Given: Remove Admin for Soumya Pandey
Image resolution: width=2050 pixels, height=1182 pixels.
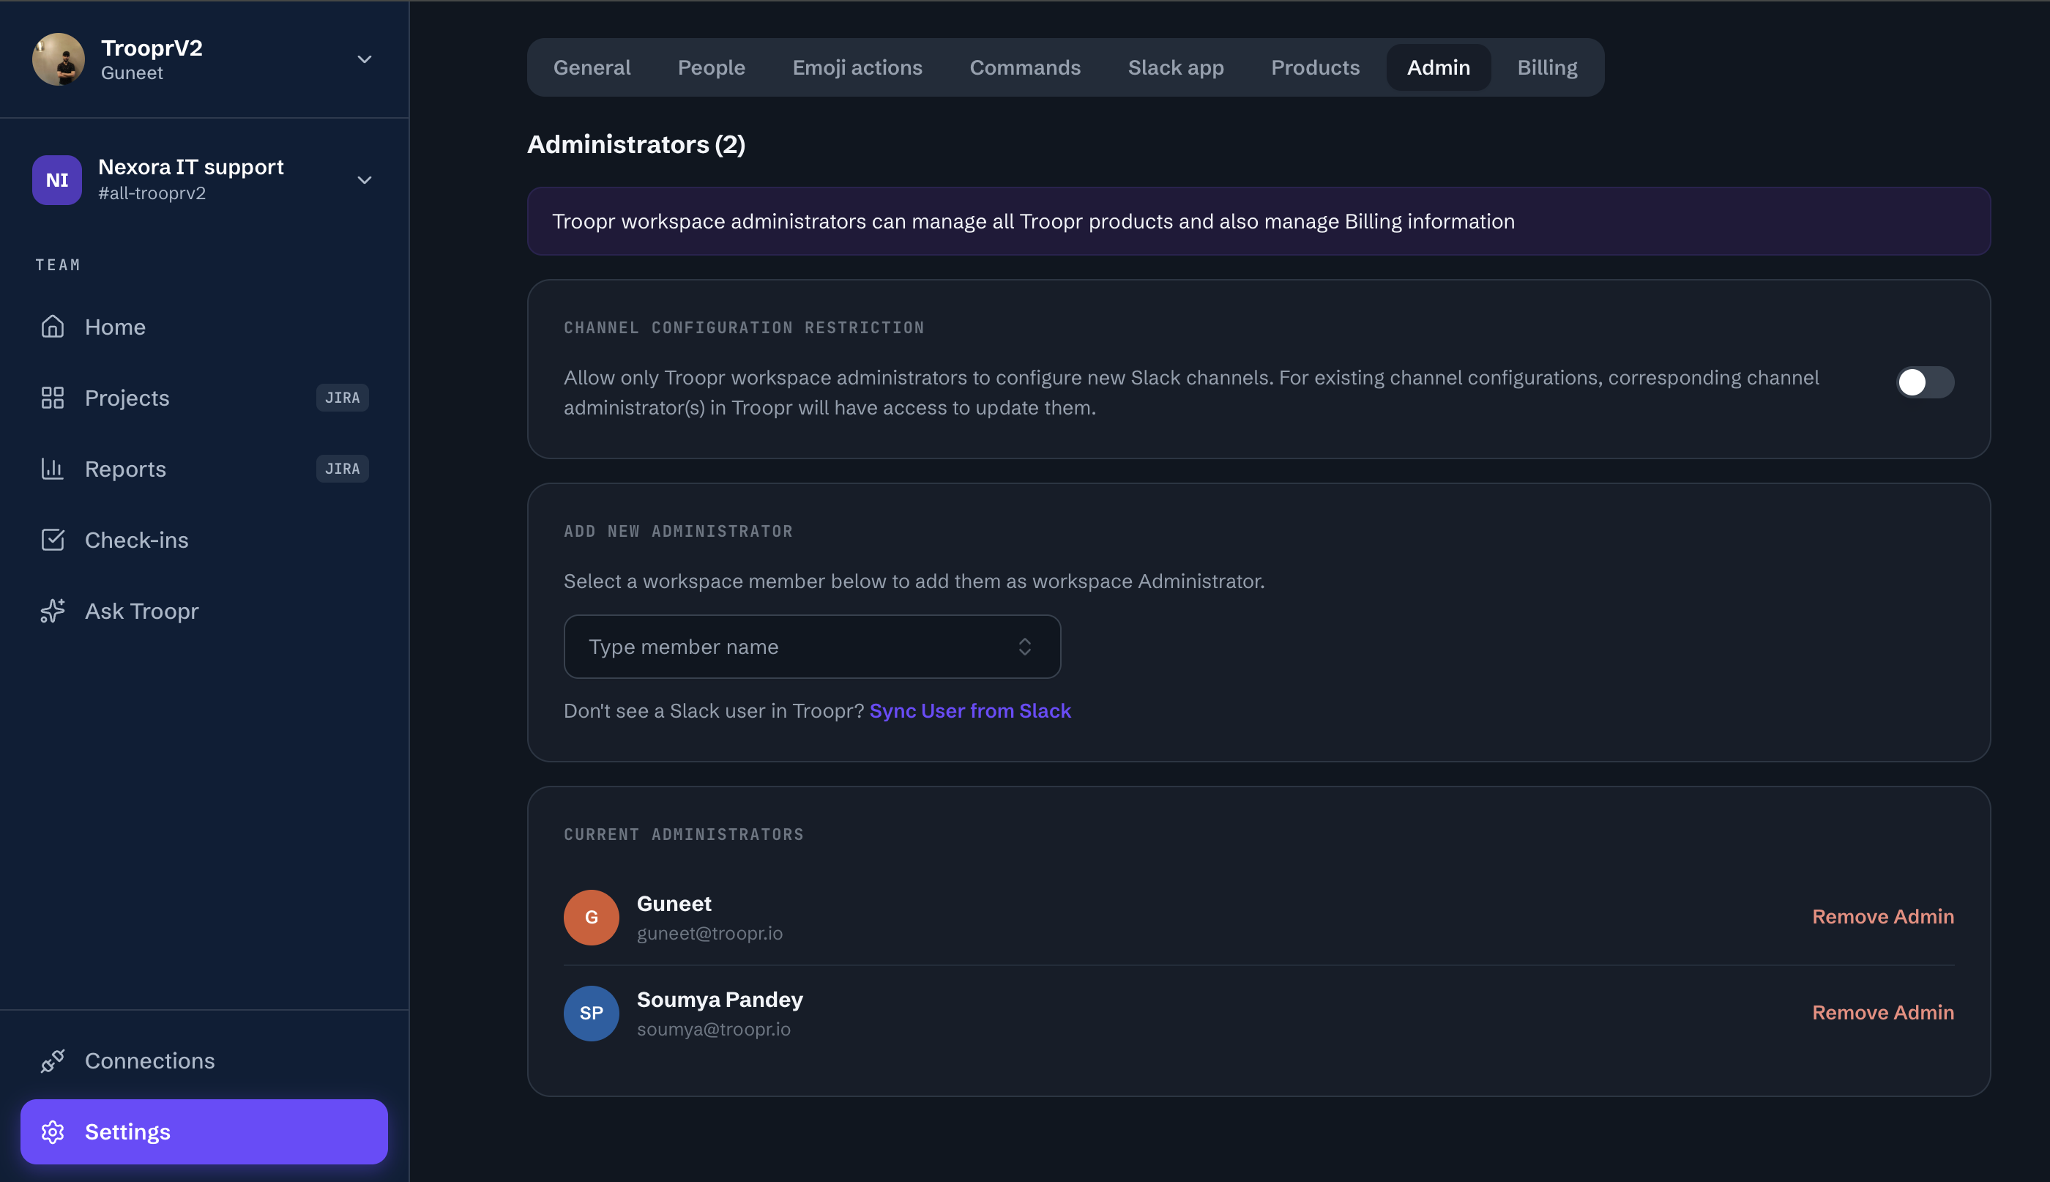Looking at the screenshot, I should (x=1883, y=1012).
